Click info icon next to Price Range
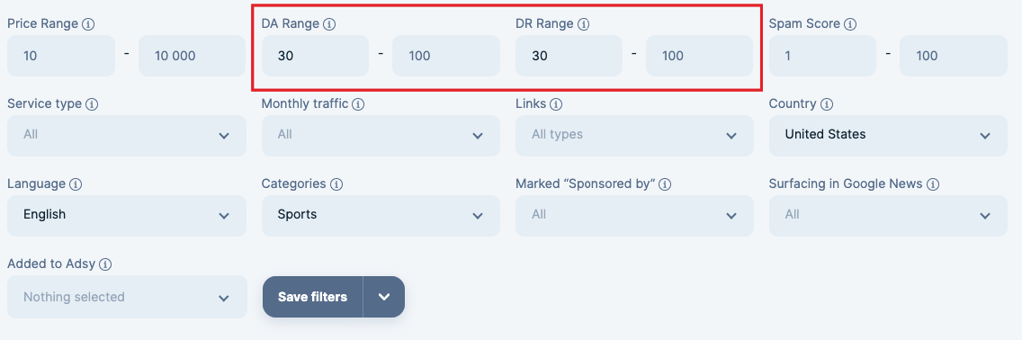The height and width of the screenshot is (340, 1022). [89, 24]
